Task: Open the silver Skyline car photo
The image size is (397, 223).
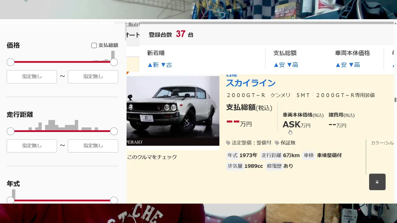Action: click(173, 111)
